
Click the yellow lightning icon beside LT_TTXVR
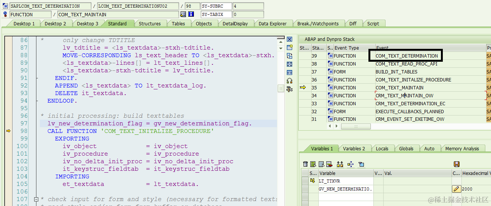pyautogui.click(x=313, y=181)
